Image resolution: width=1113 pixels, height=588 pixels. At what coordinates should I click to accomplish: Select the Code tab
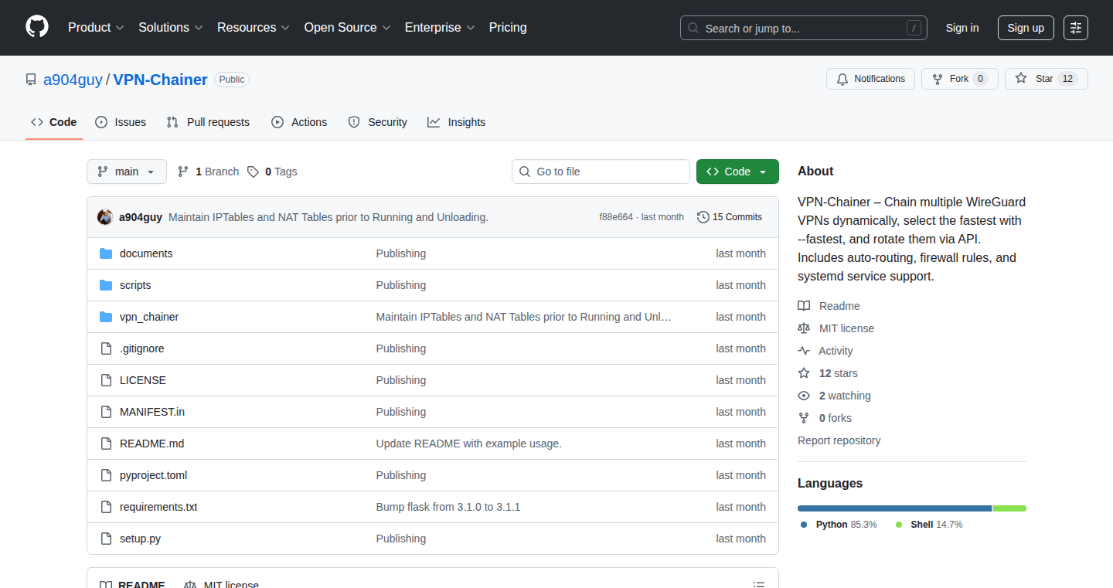click(54, 122)
